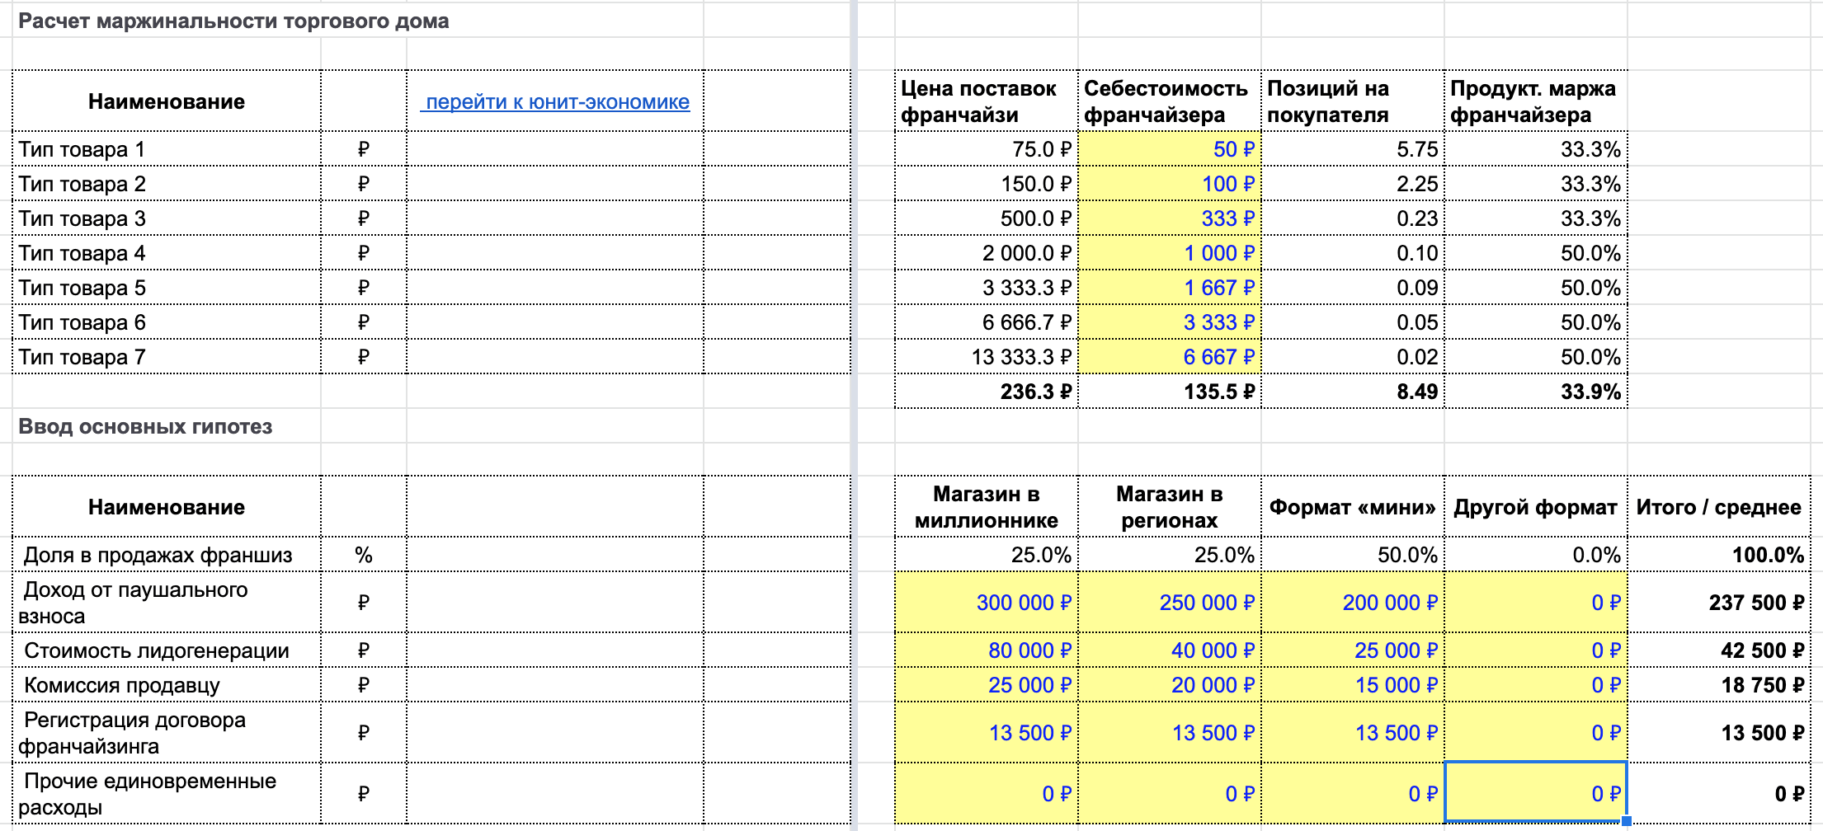This screenshot has width=1823, height=831.
Task: Click the 'Формат «мини»' column header
Action: 1353,507
